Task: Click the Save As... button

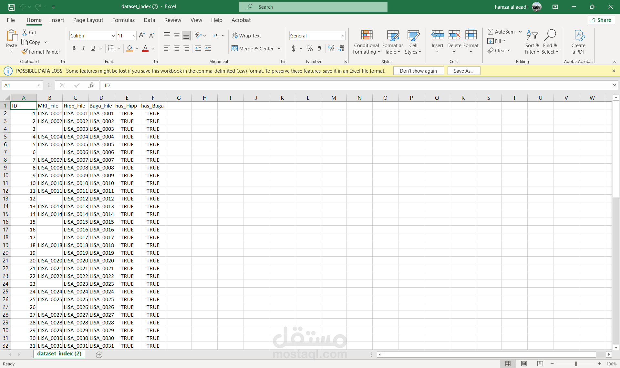Action: coord(463,71)
